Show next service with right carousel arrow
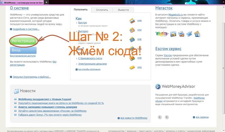Image resolution: width=225 pixels, height=132 pixels. pos(167,117)
